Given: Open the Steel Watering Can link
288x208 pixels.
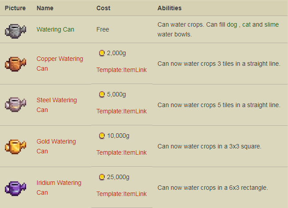Looking at the screenshot, I should click(56, 100).
